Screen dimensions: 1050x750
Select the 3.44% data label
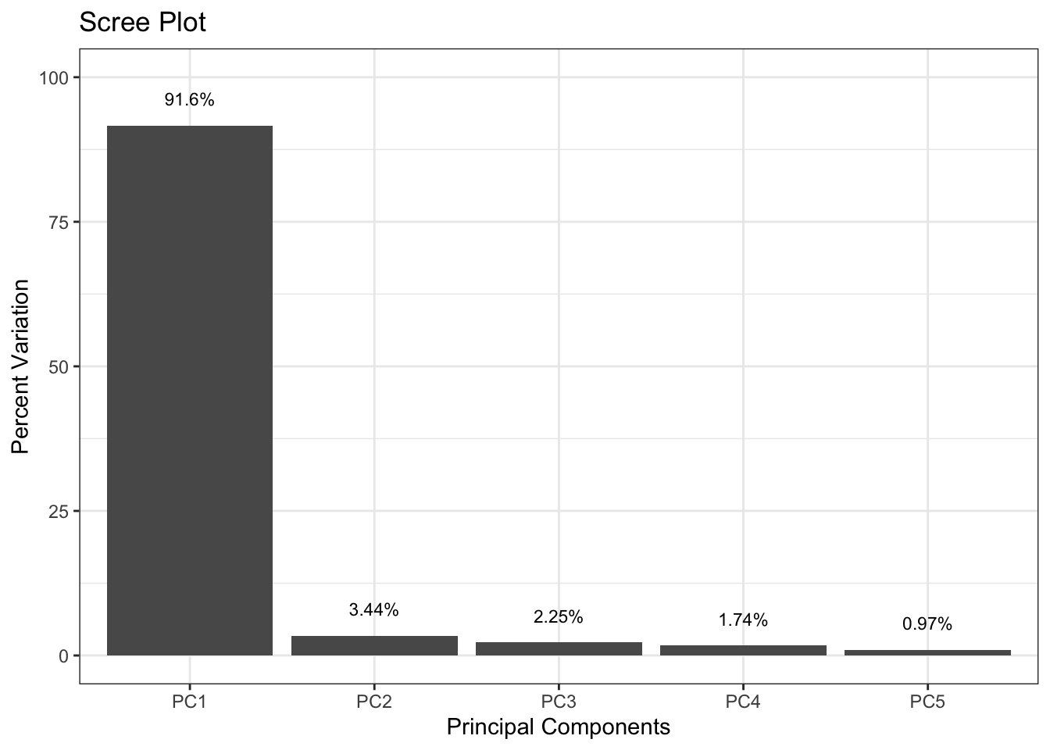[374, 610]
